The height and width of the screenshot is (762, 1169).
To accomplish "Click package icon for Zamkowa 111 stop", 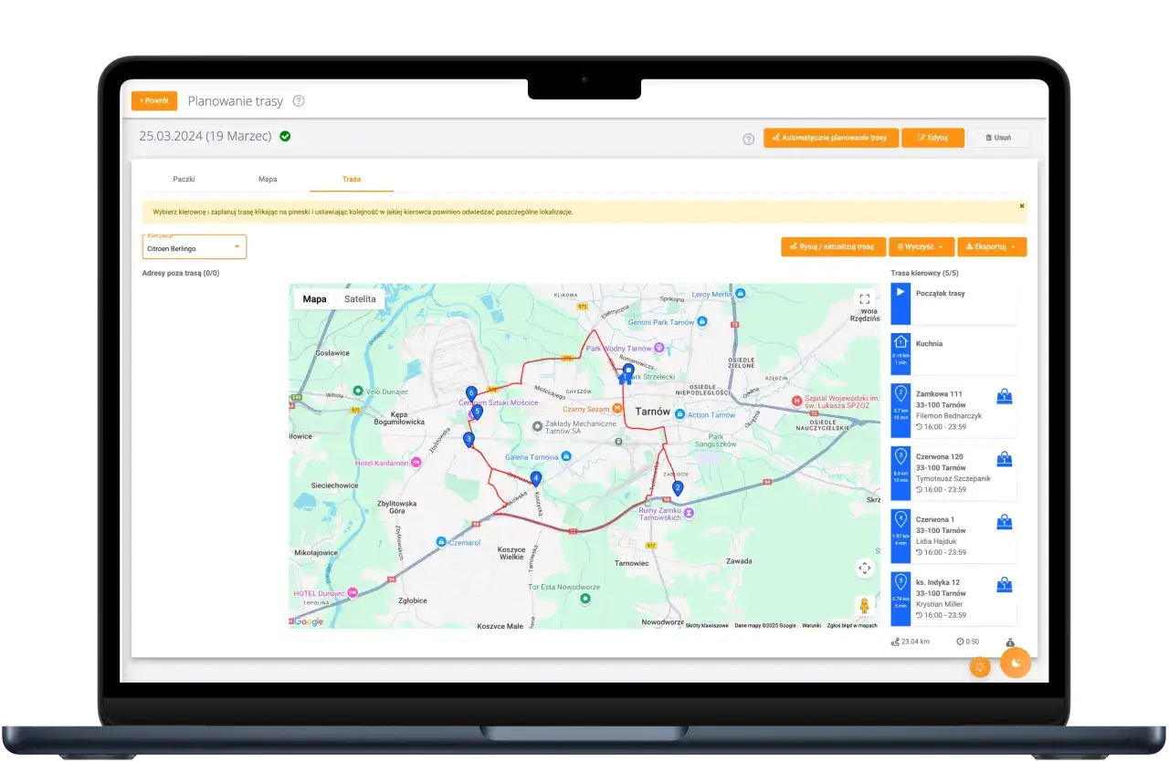I will [1004, 397].
